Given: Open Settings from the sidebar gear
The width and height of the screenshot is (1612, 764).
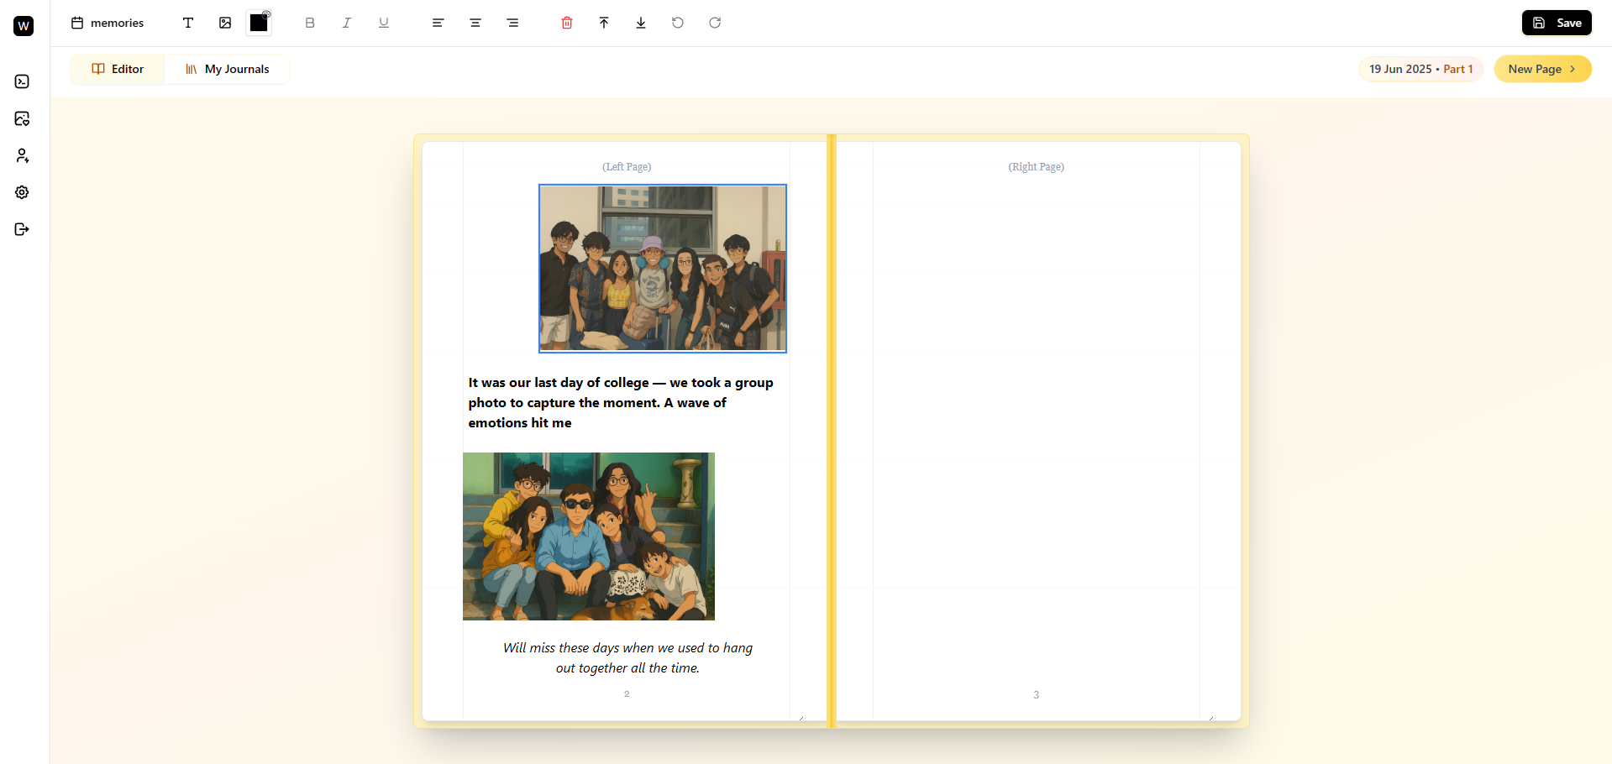Looking at the screenshot, I should point(21,192).
